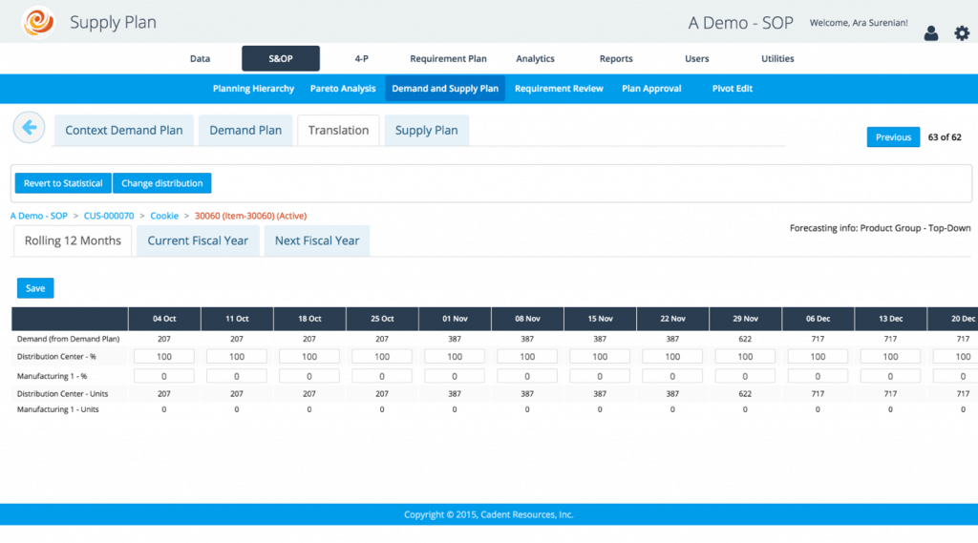Viewport: 978px width, 543px height.
Task: Select Current Fiscal Year tab
Action: (x=198, y=240)
